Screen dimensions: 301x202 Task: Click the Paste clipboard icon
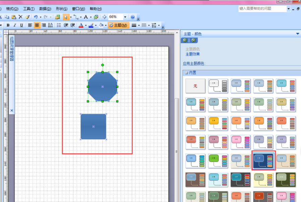click(x=13, y=17)
